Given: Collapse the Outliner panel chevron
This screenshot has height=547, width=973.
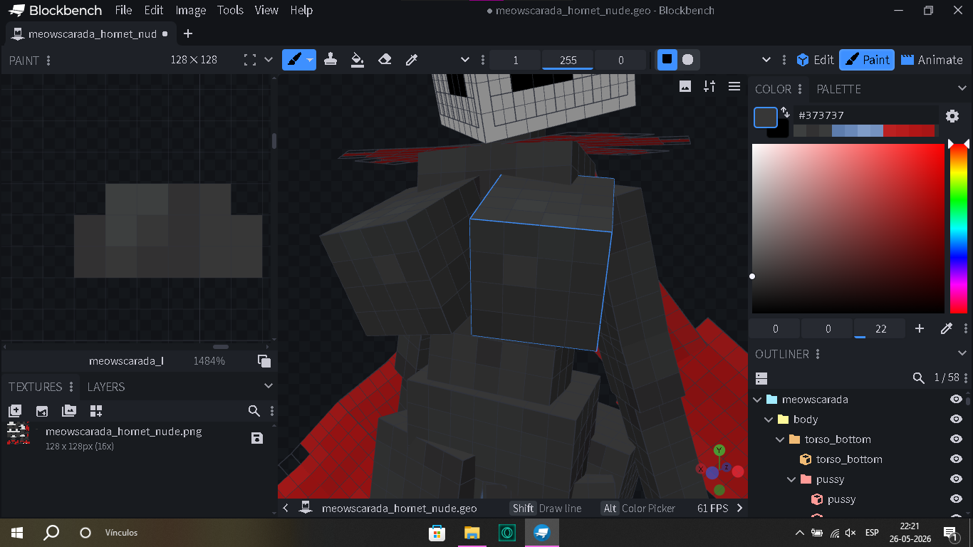Looking at the screenshot, I should pos(962,353).
